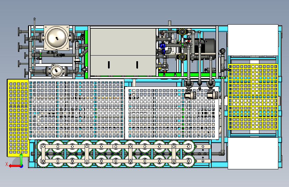
Task: Click the red X label beside the triad
Action: coord(7,164)
